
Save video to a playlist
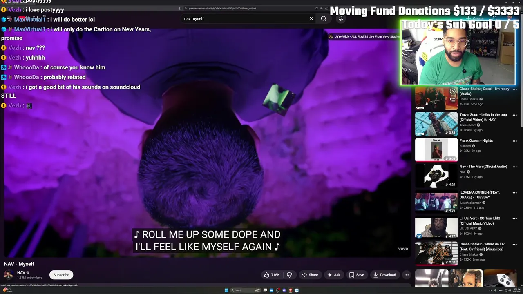pyautogui.click(x=356, y=275)
